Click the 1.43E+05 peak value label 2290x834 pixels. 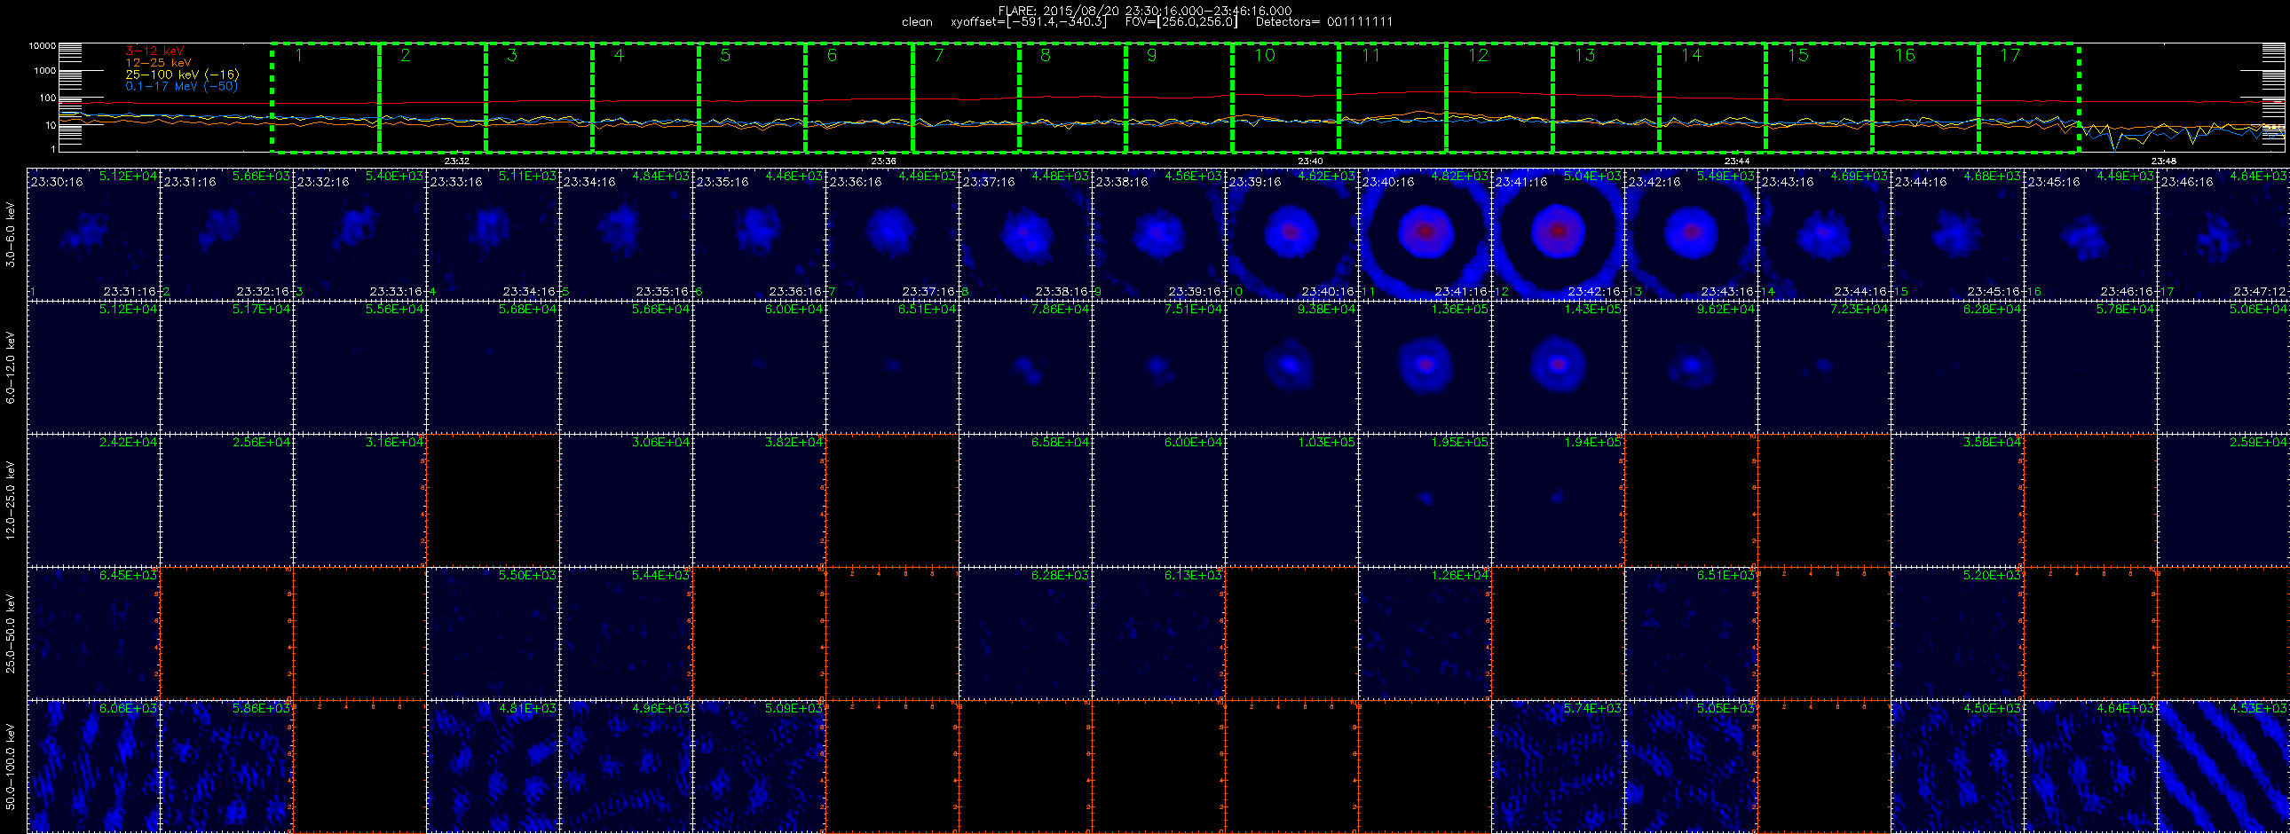tap(1592, 309)
